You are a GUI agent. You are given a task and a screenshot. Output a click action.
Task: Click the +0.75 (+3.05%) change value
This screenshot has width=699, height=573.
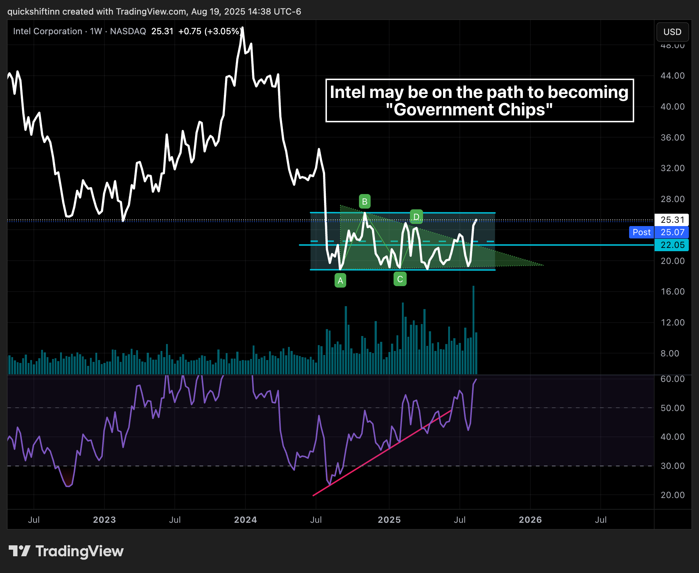209,31
